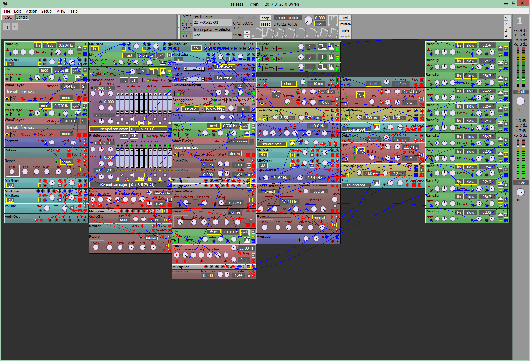Open the first menu in the menu bar
Viewport: 530px width, 361px height.
pos(7,11)
